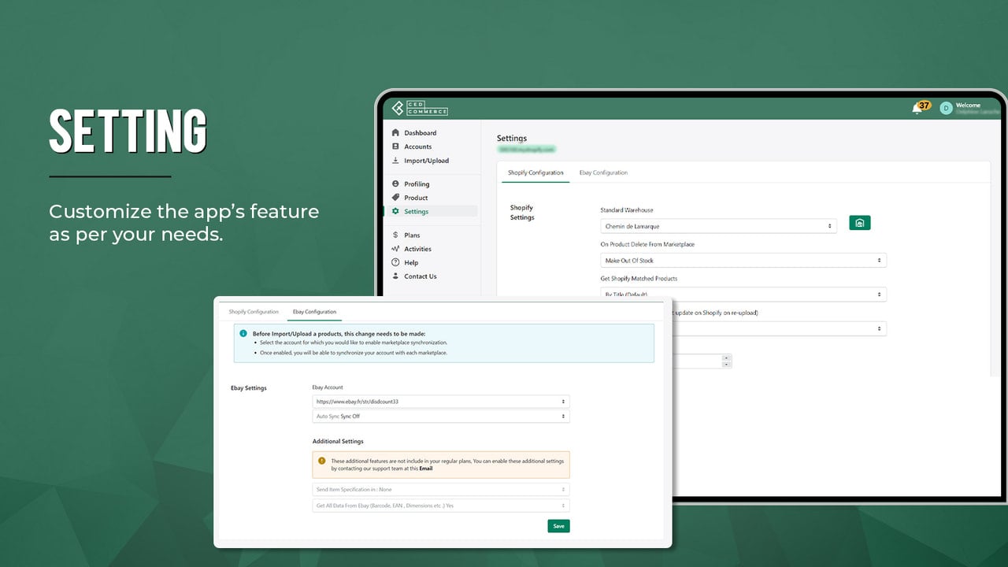Click the green Save button
The width and height of the screenshot is (1008, 567).
pyautogui.click(x=558, y=526)
